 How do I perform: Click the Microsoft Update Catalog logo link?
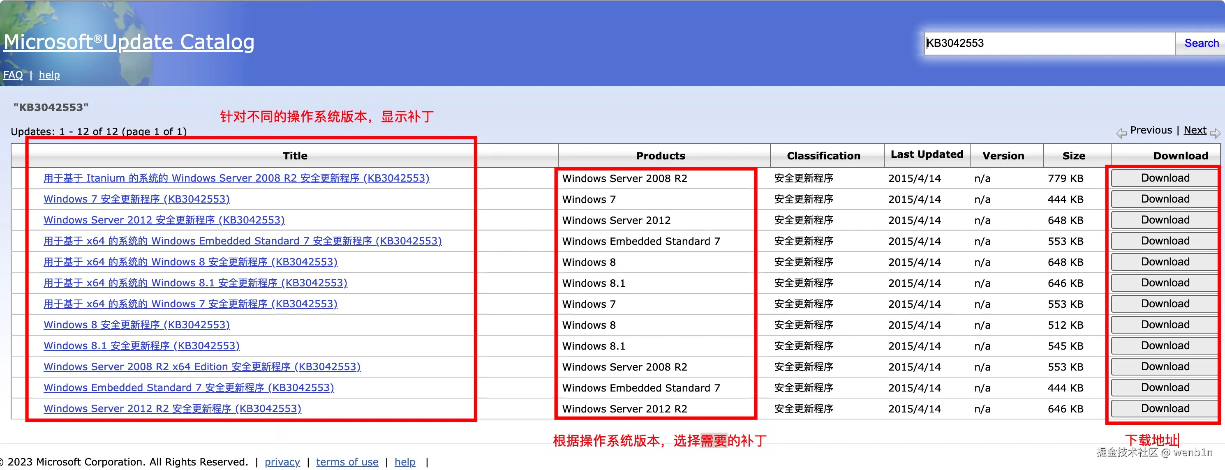[129, 42]
